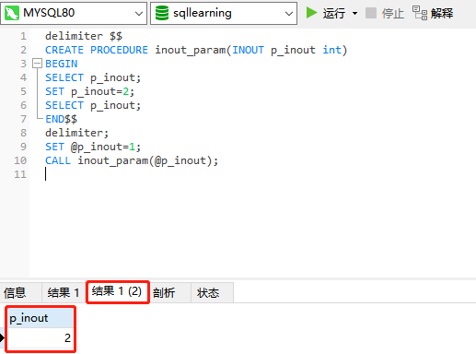Switch to the 结果 1 tab
Screen dimensions: 476x354
(x=64, y=292)
